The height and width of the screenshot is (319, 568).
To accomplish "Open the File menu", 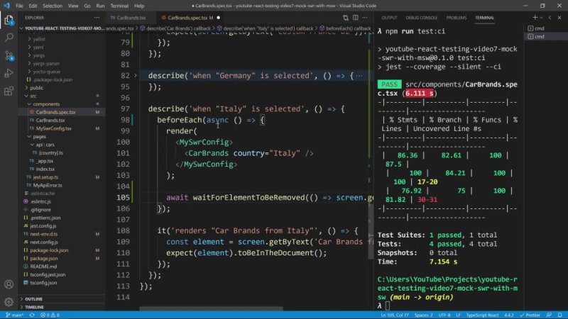I will (x=19, y=6).
